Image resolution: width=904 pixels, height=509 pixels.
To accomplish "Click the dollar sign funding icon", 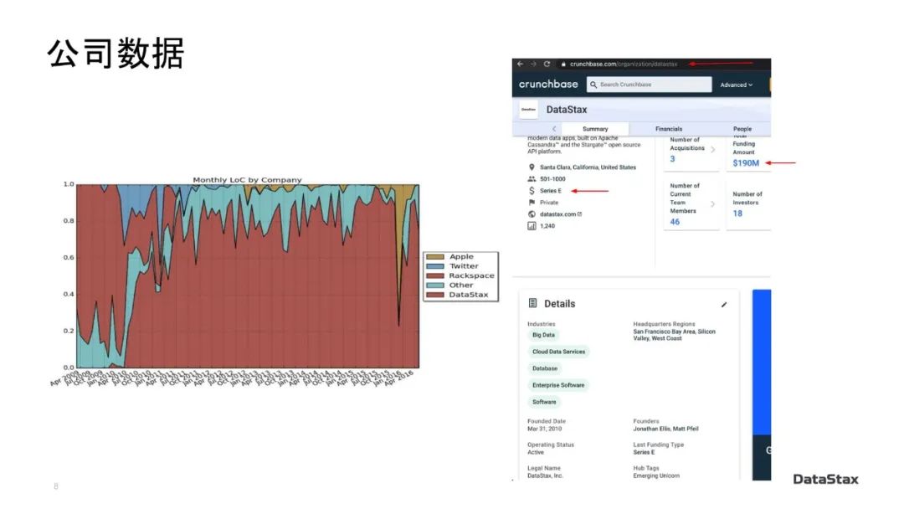I will 532,191.
